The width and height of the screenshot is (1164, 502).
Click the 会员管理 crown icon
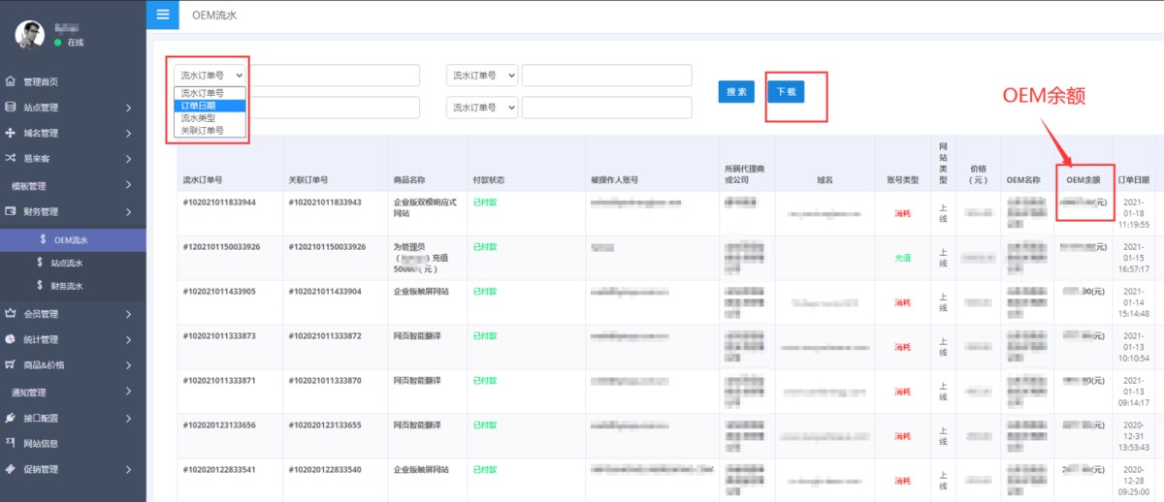pyautogui.click(x=11, y=313)
